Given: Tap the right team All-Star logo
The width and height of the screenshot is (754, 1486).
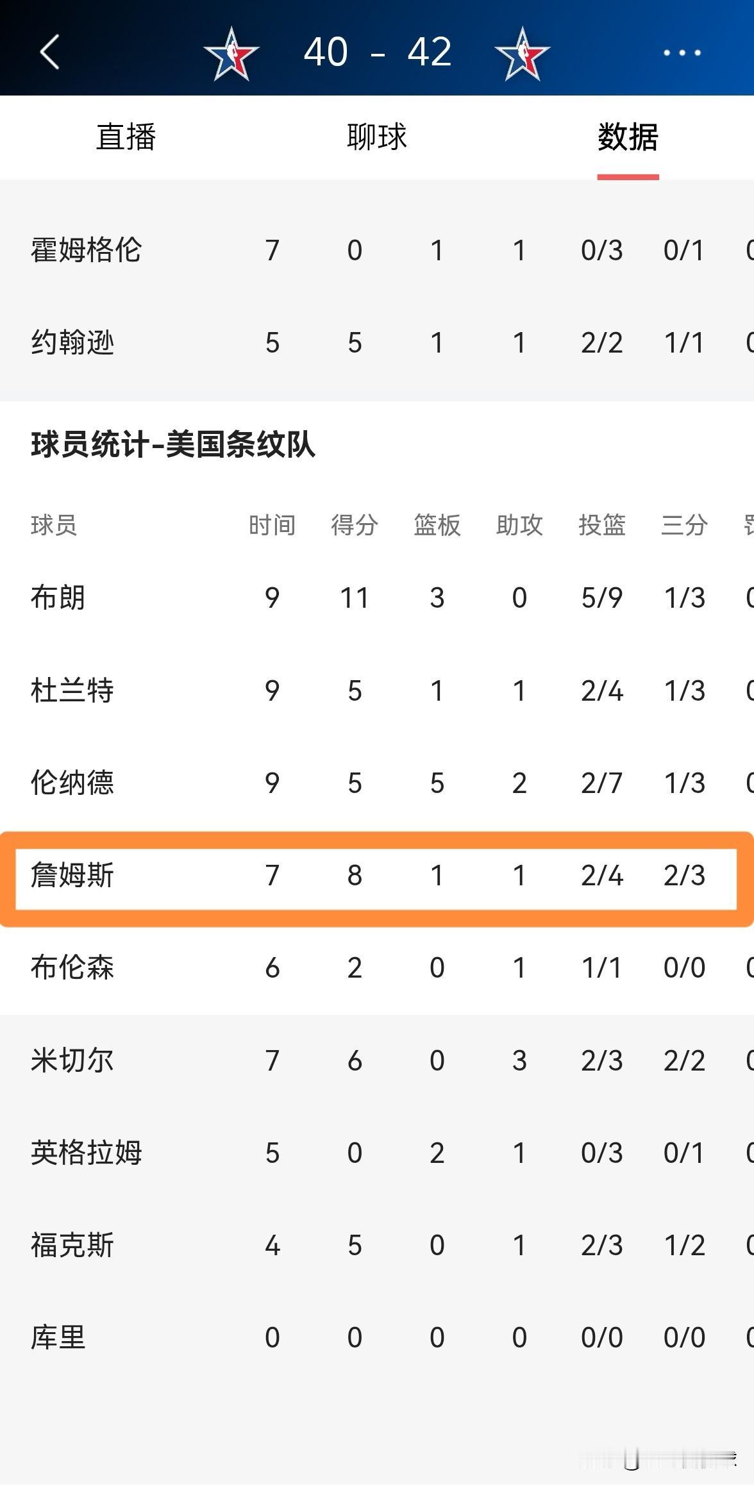Looking at the screenshot, I should tap(522, 54).
